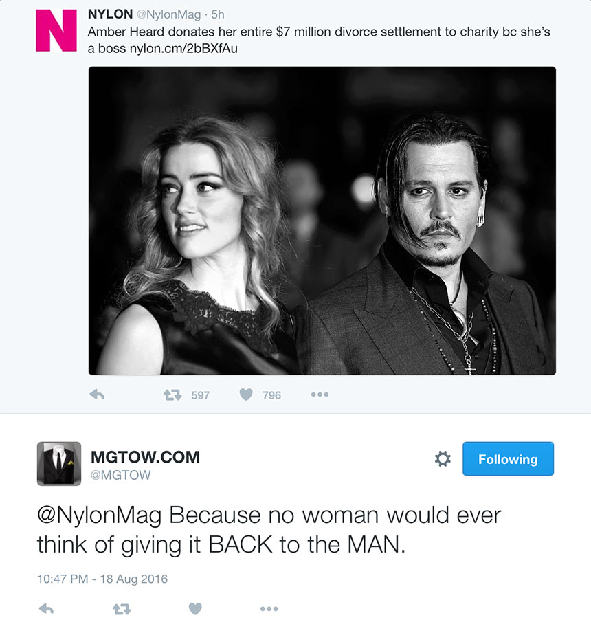Click the NYLON account name
591x644 pixels.
point(110,14)
